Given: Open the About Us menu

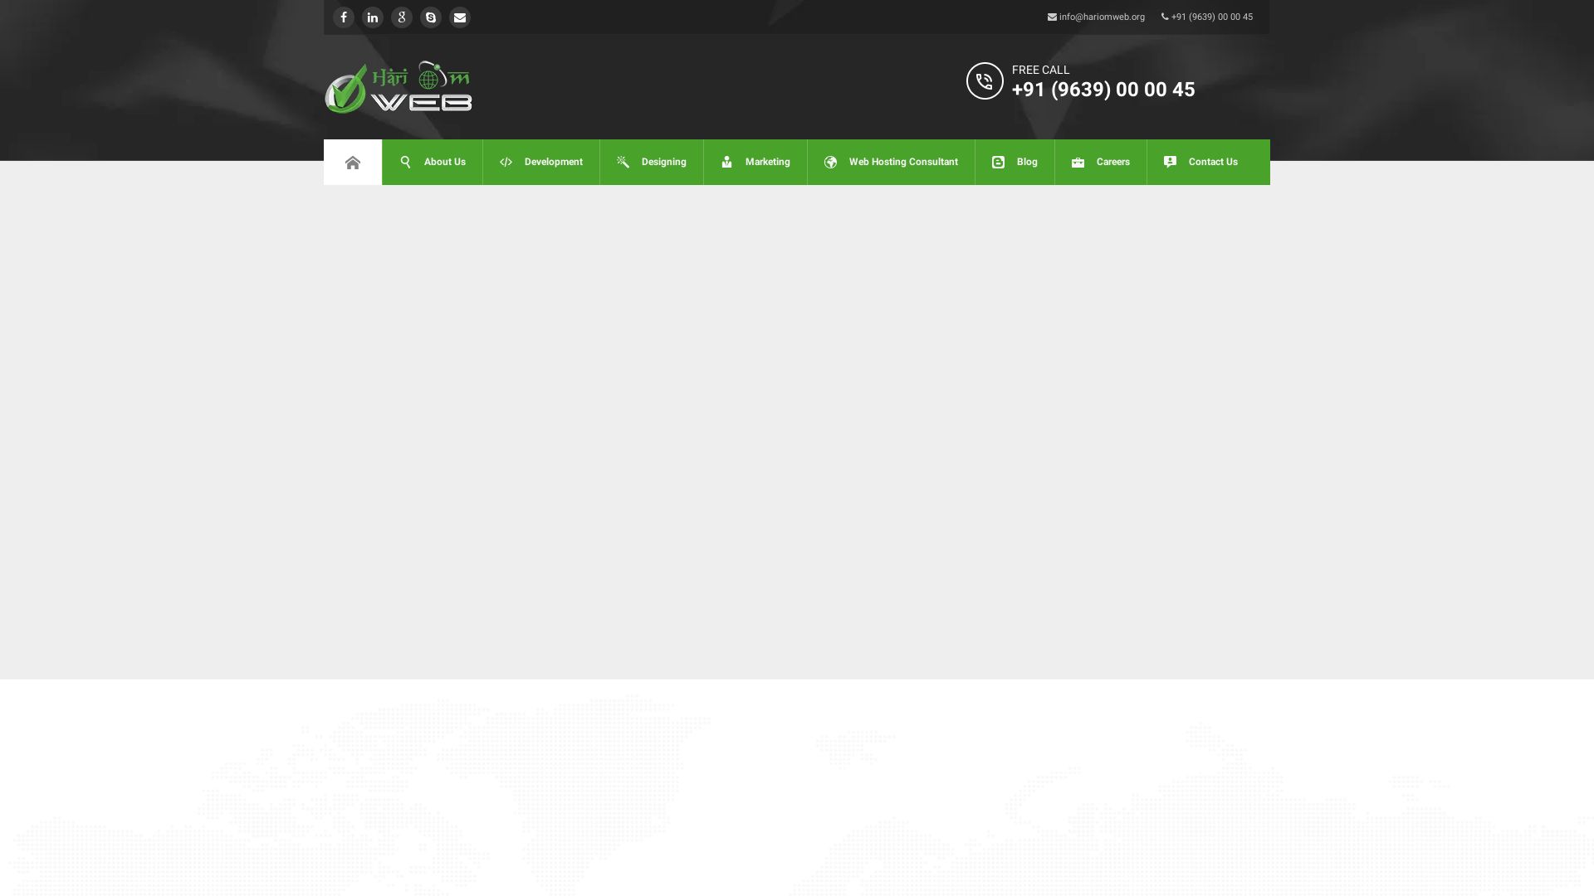Looking at the screenshot, I should coord(433,163).
